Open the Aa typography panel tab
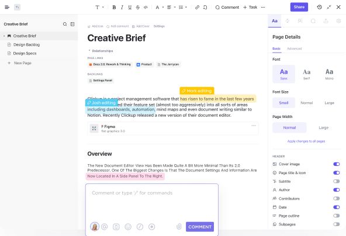The width and height of the screenshot is (346, 236). pos(275,21)
